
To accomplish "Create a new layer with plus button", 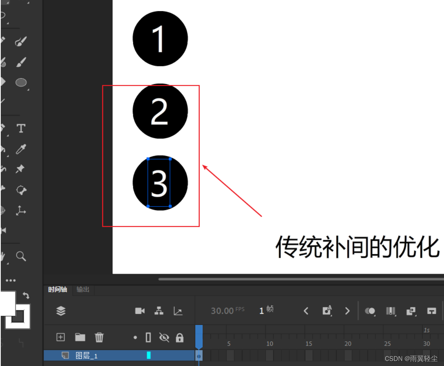I will [x=60, y=337].
